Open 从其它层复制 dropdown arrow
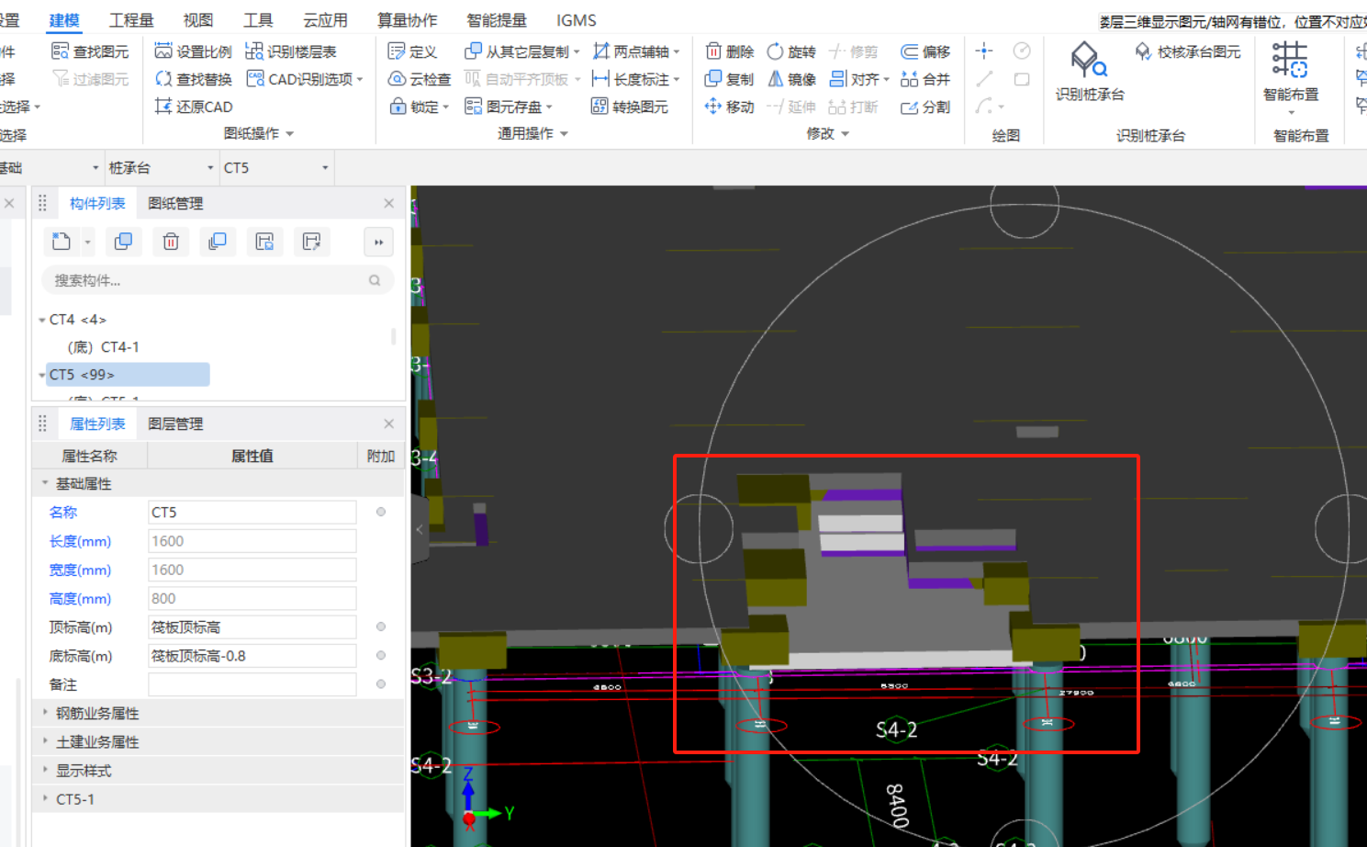The image size is (1367, 847). [577, 52]
